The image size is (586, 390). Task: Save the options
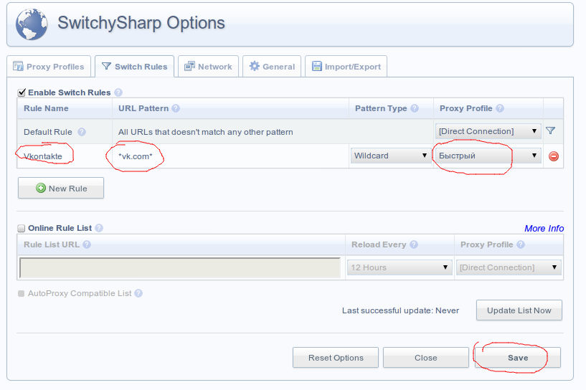pyautogui.click(x=518, y=358)
